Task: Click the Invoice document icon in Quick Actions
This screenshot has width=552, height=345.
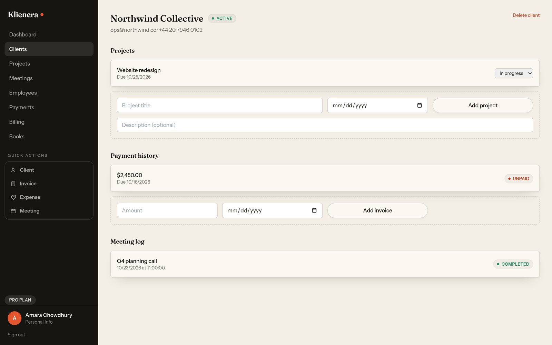Action: click(x=13, y=184)
